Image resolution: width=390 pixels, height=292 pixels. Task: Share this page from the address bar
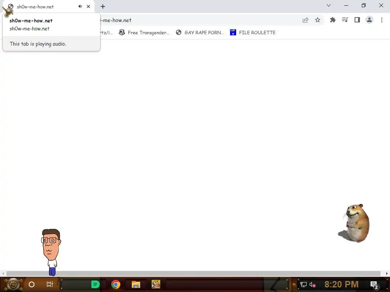(x=305, y=20)
